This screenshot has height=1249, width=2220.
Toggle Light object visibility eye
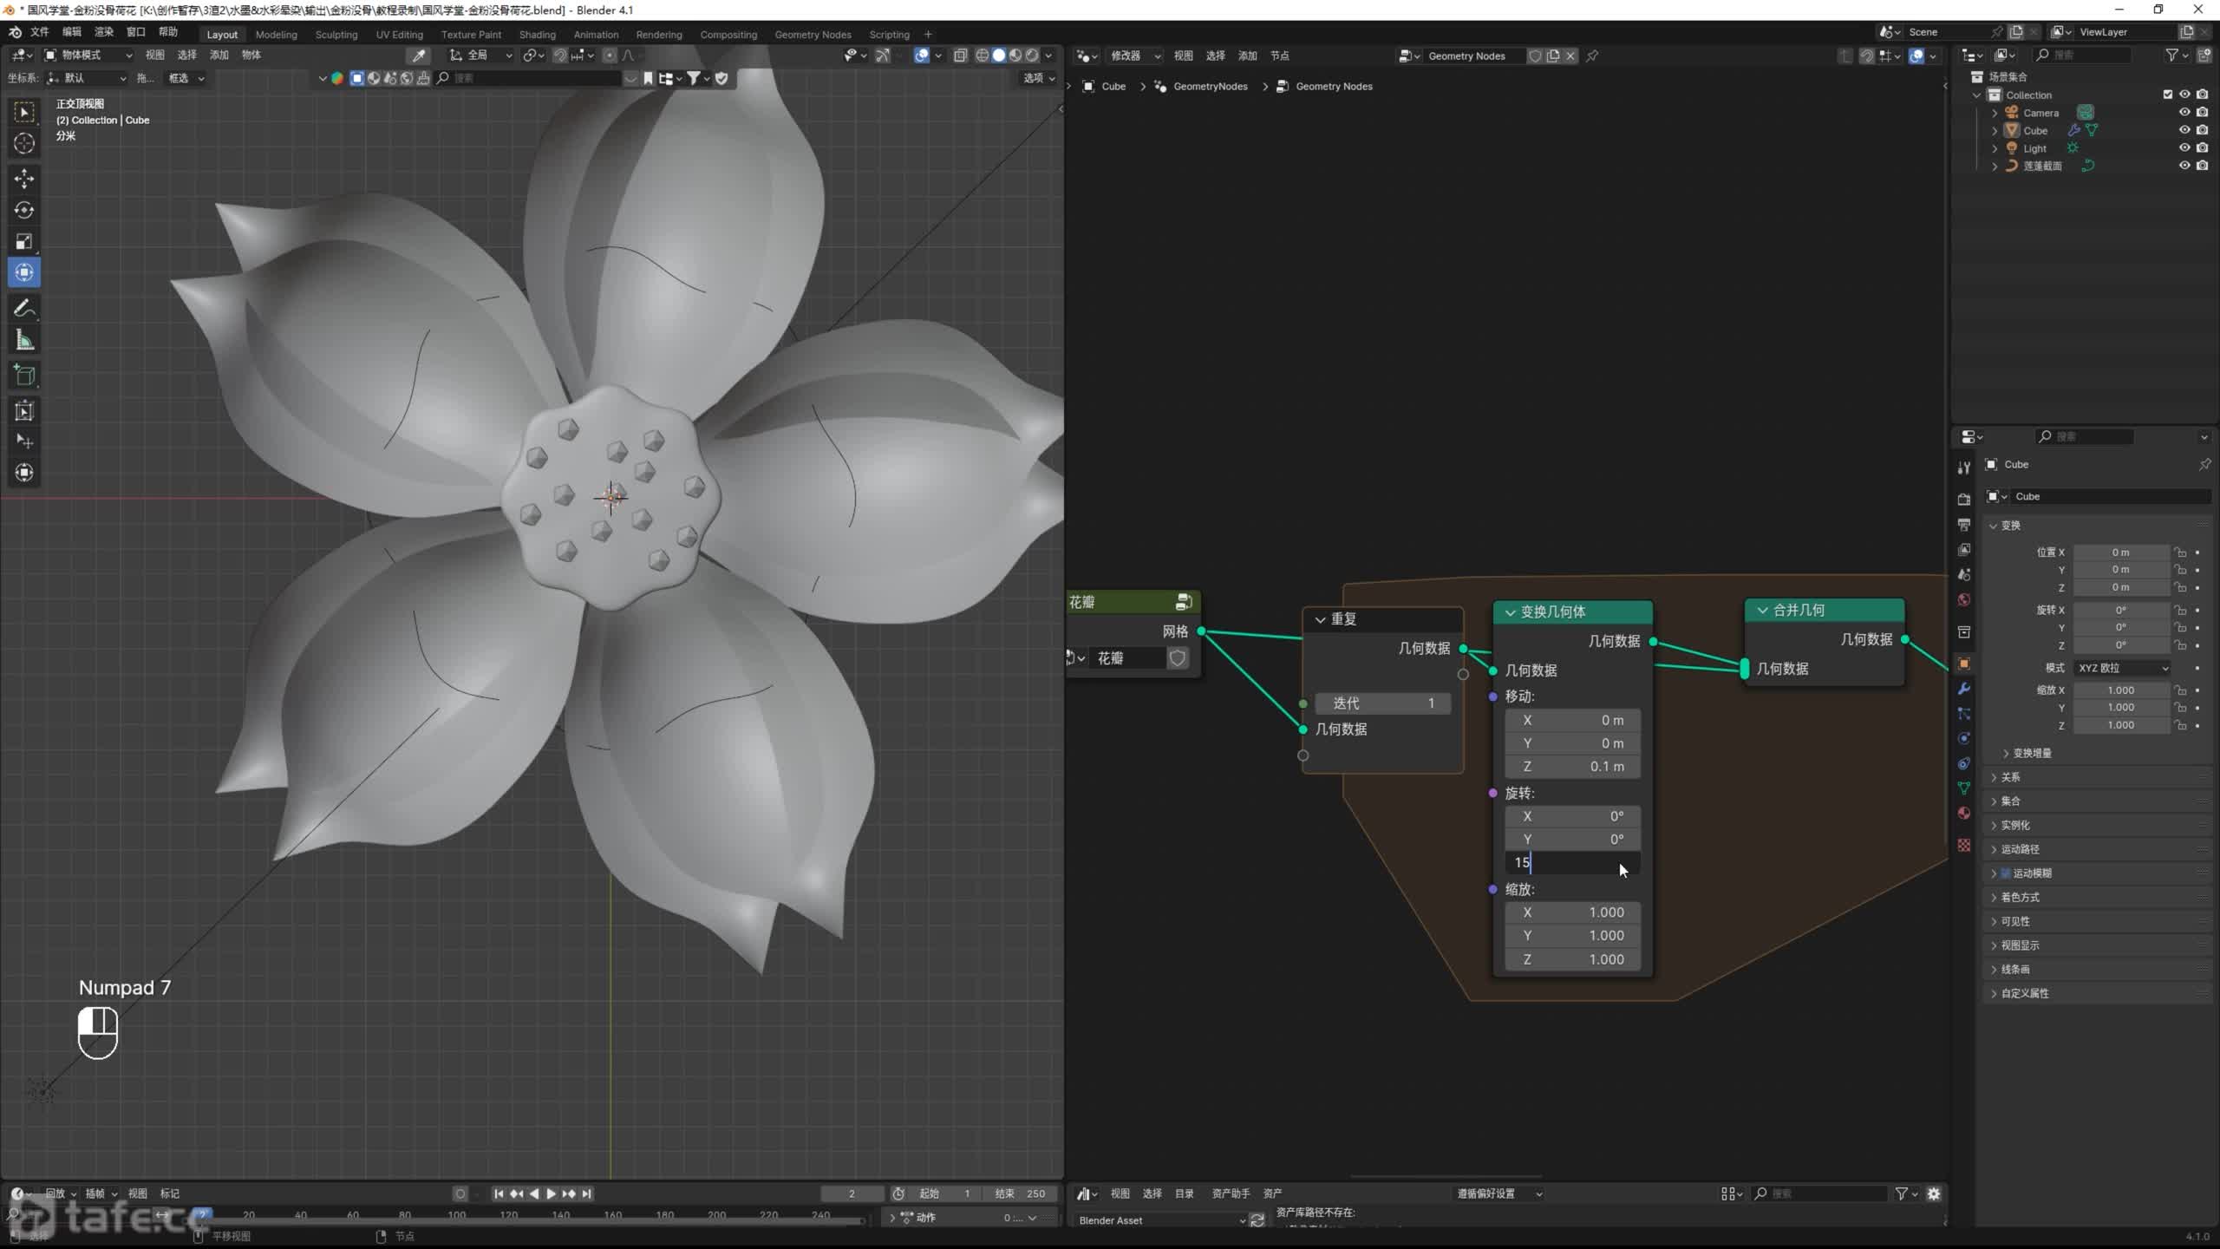2184,148
